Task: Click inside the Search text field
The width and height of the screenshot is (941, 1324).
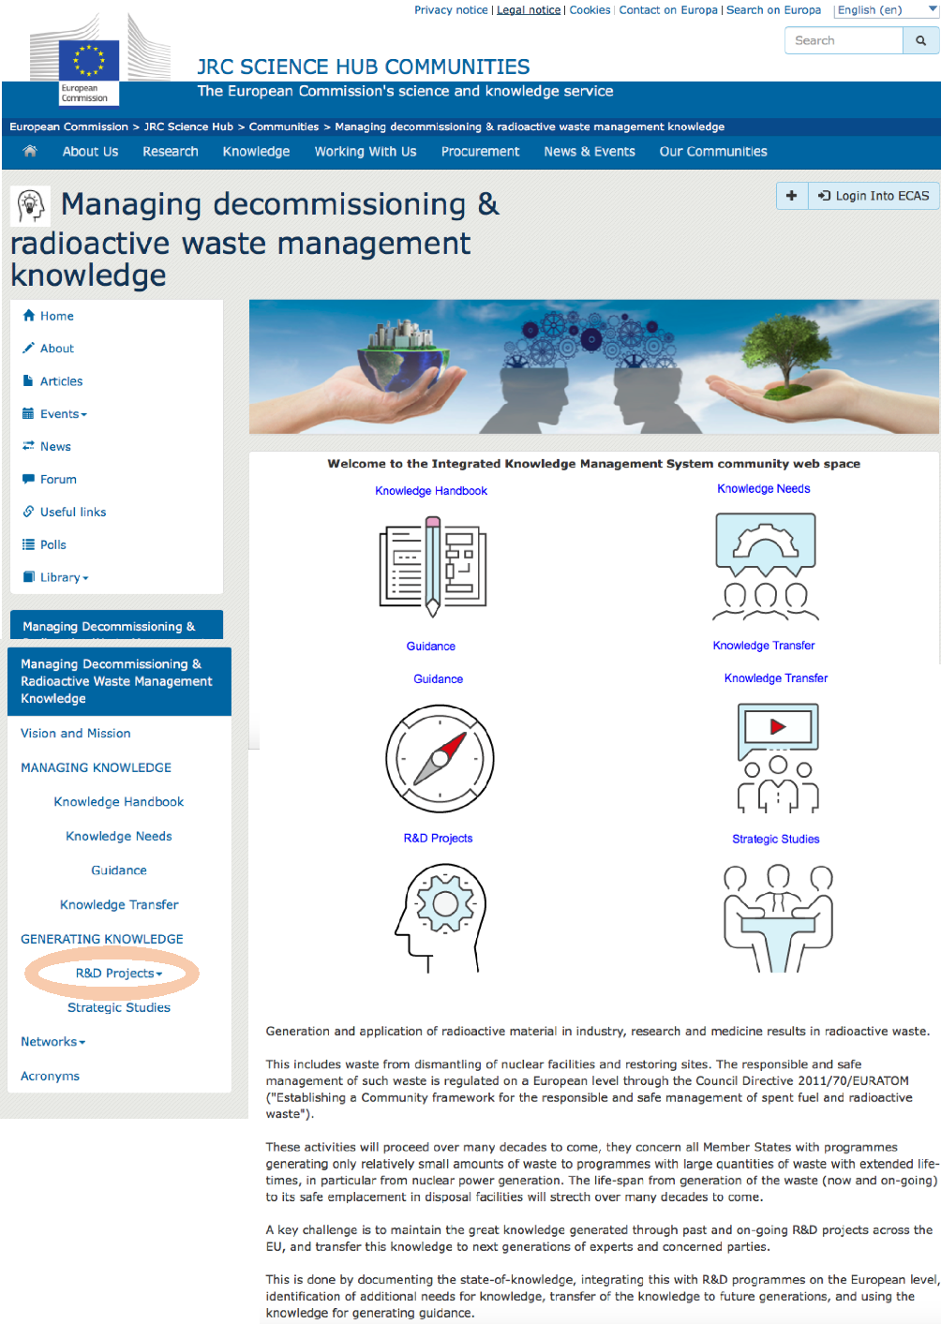Action: (844, 40)
